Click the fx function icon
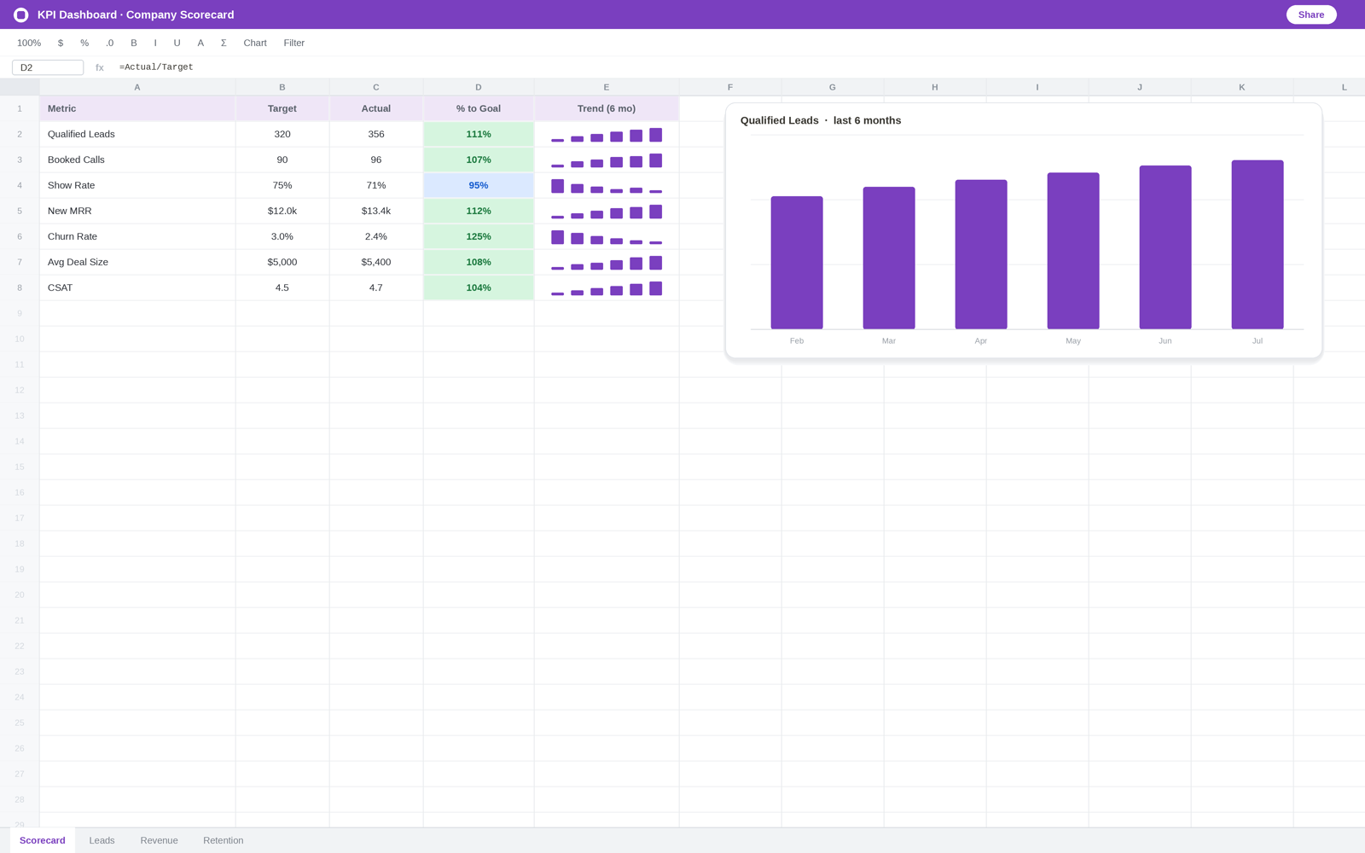This screenshot has width=1365, height=853. (100, 67)
